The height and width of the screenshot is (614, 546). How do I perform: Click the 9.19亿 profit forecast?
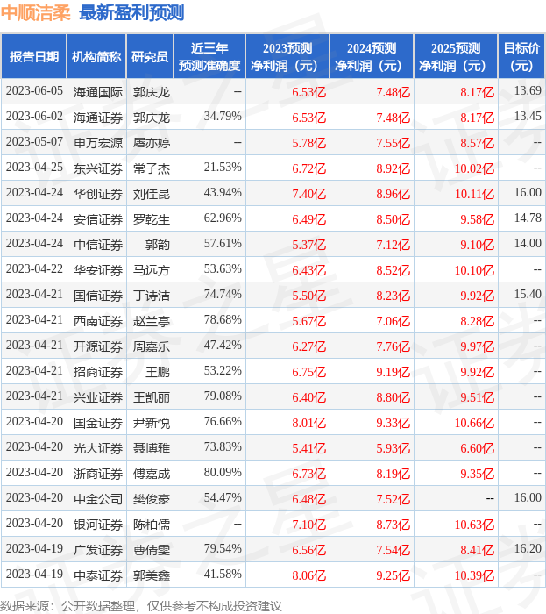pyautogui.click(x=394, y=372)
